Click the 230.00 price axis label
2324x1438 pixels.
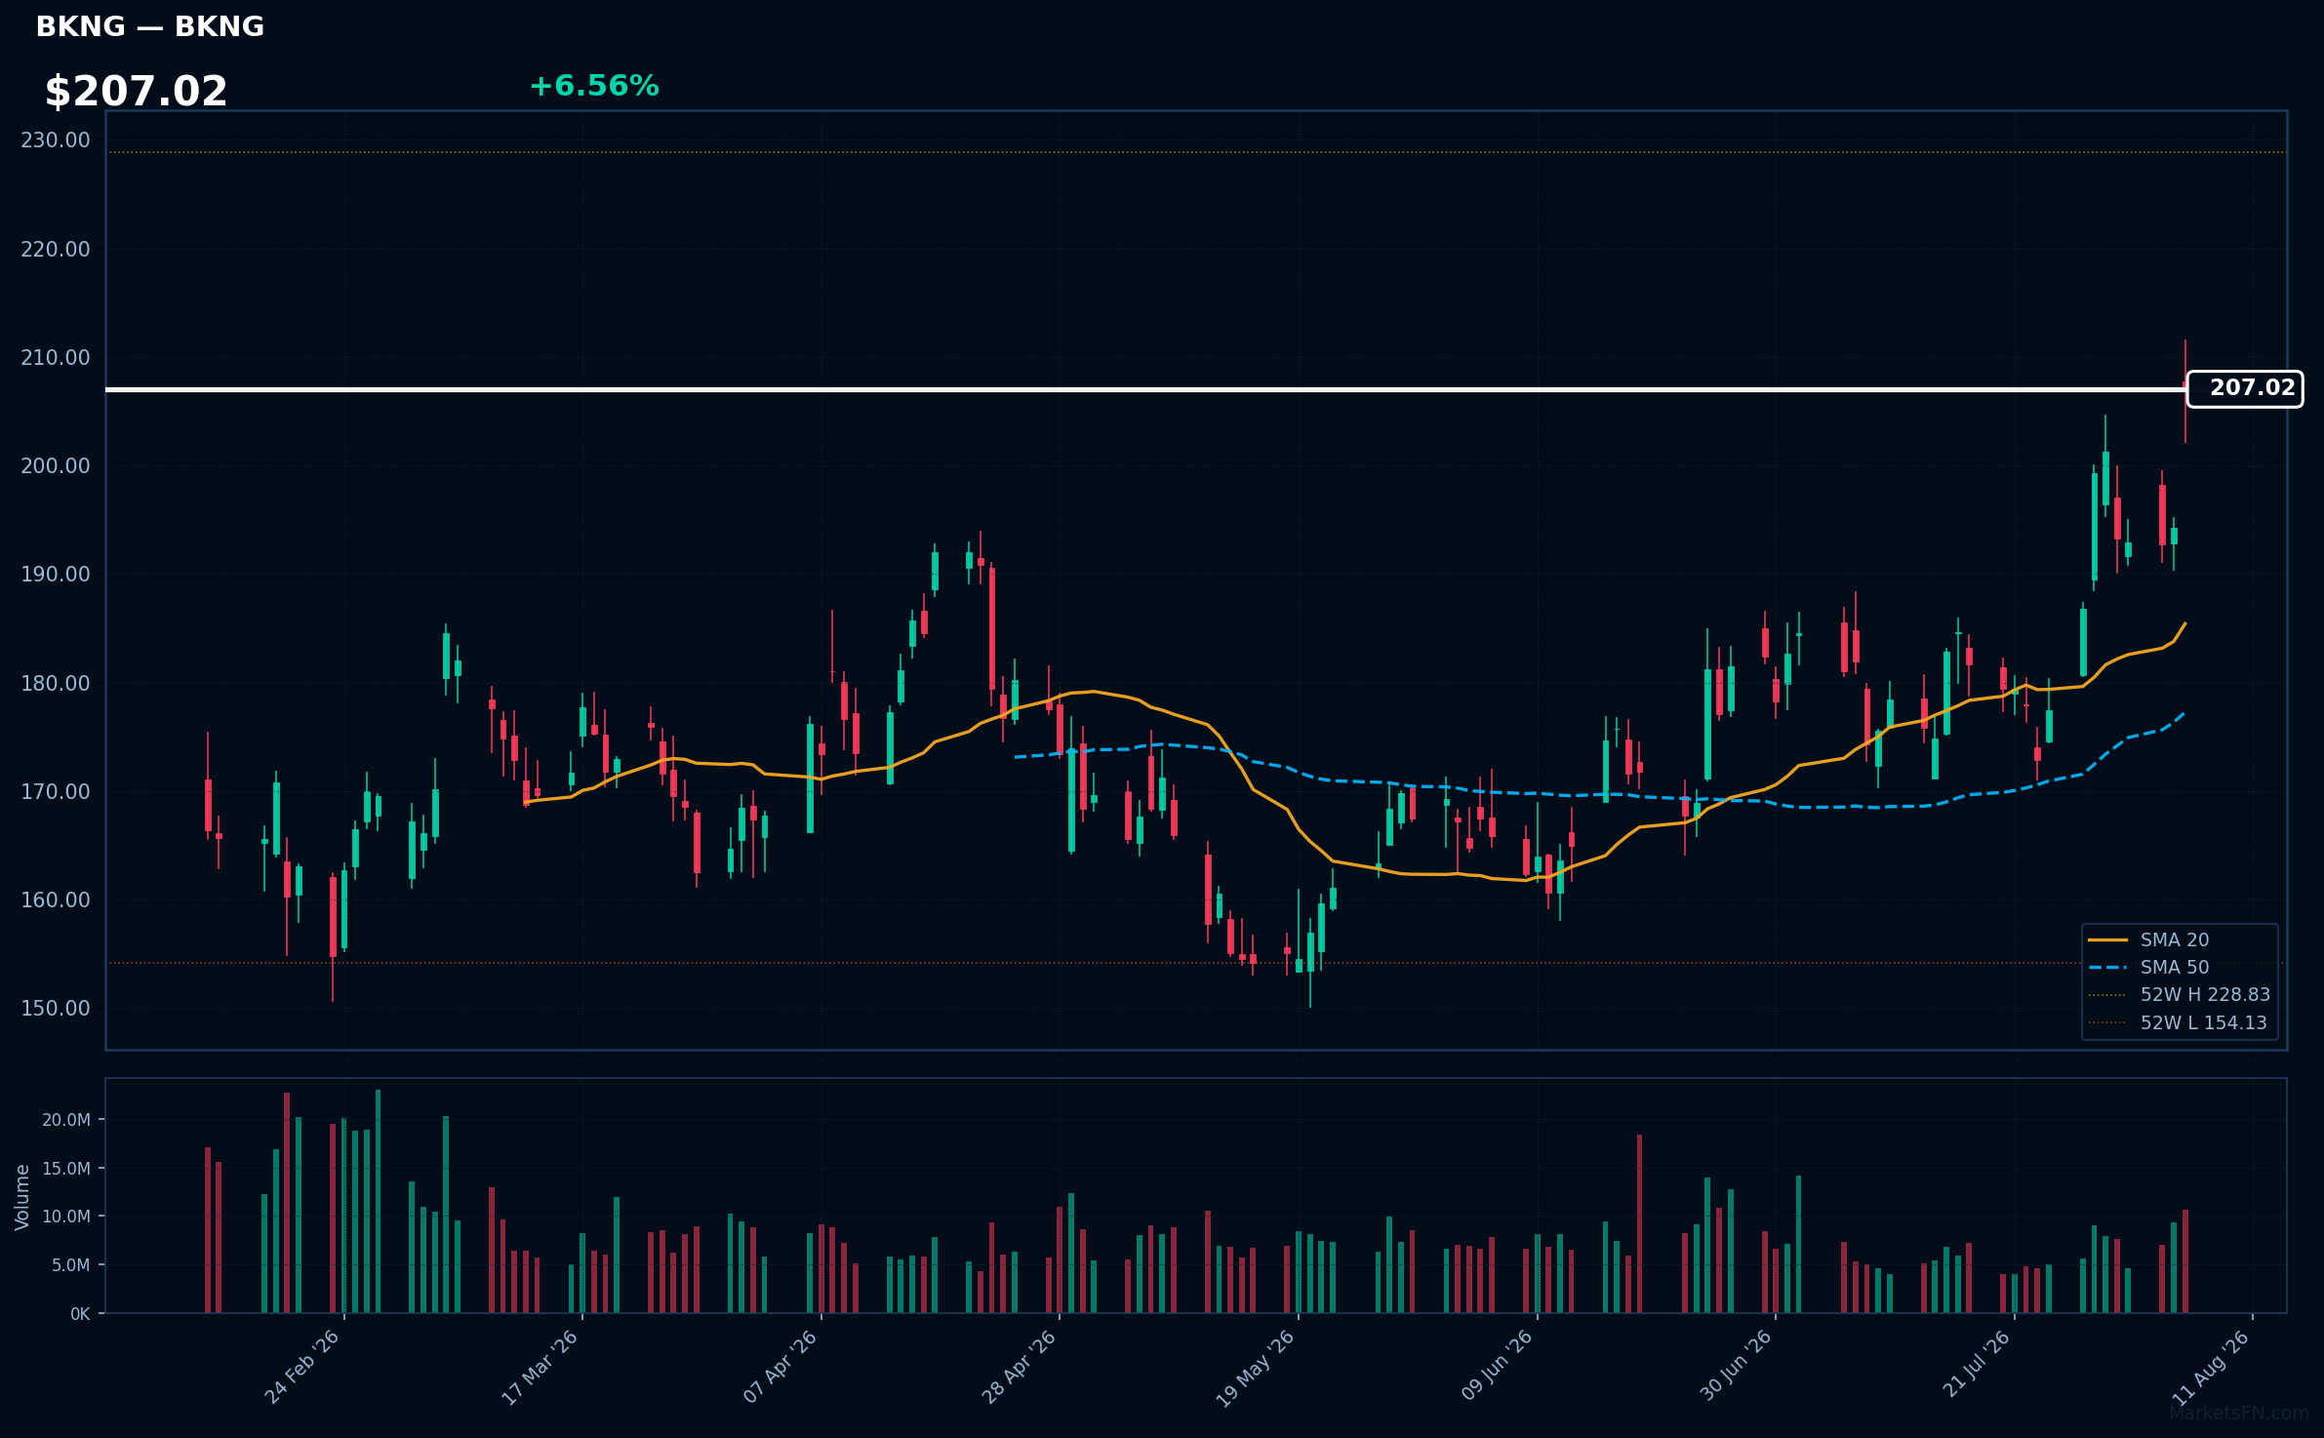pos(56,140)
